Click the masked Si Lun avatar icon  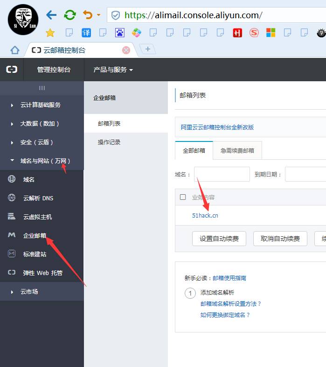coord(23,20)
